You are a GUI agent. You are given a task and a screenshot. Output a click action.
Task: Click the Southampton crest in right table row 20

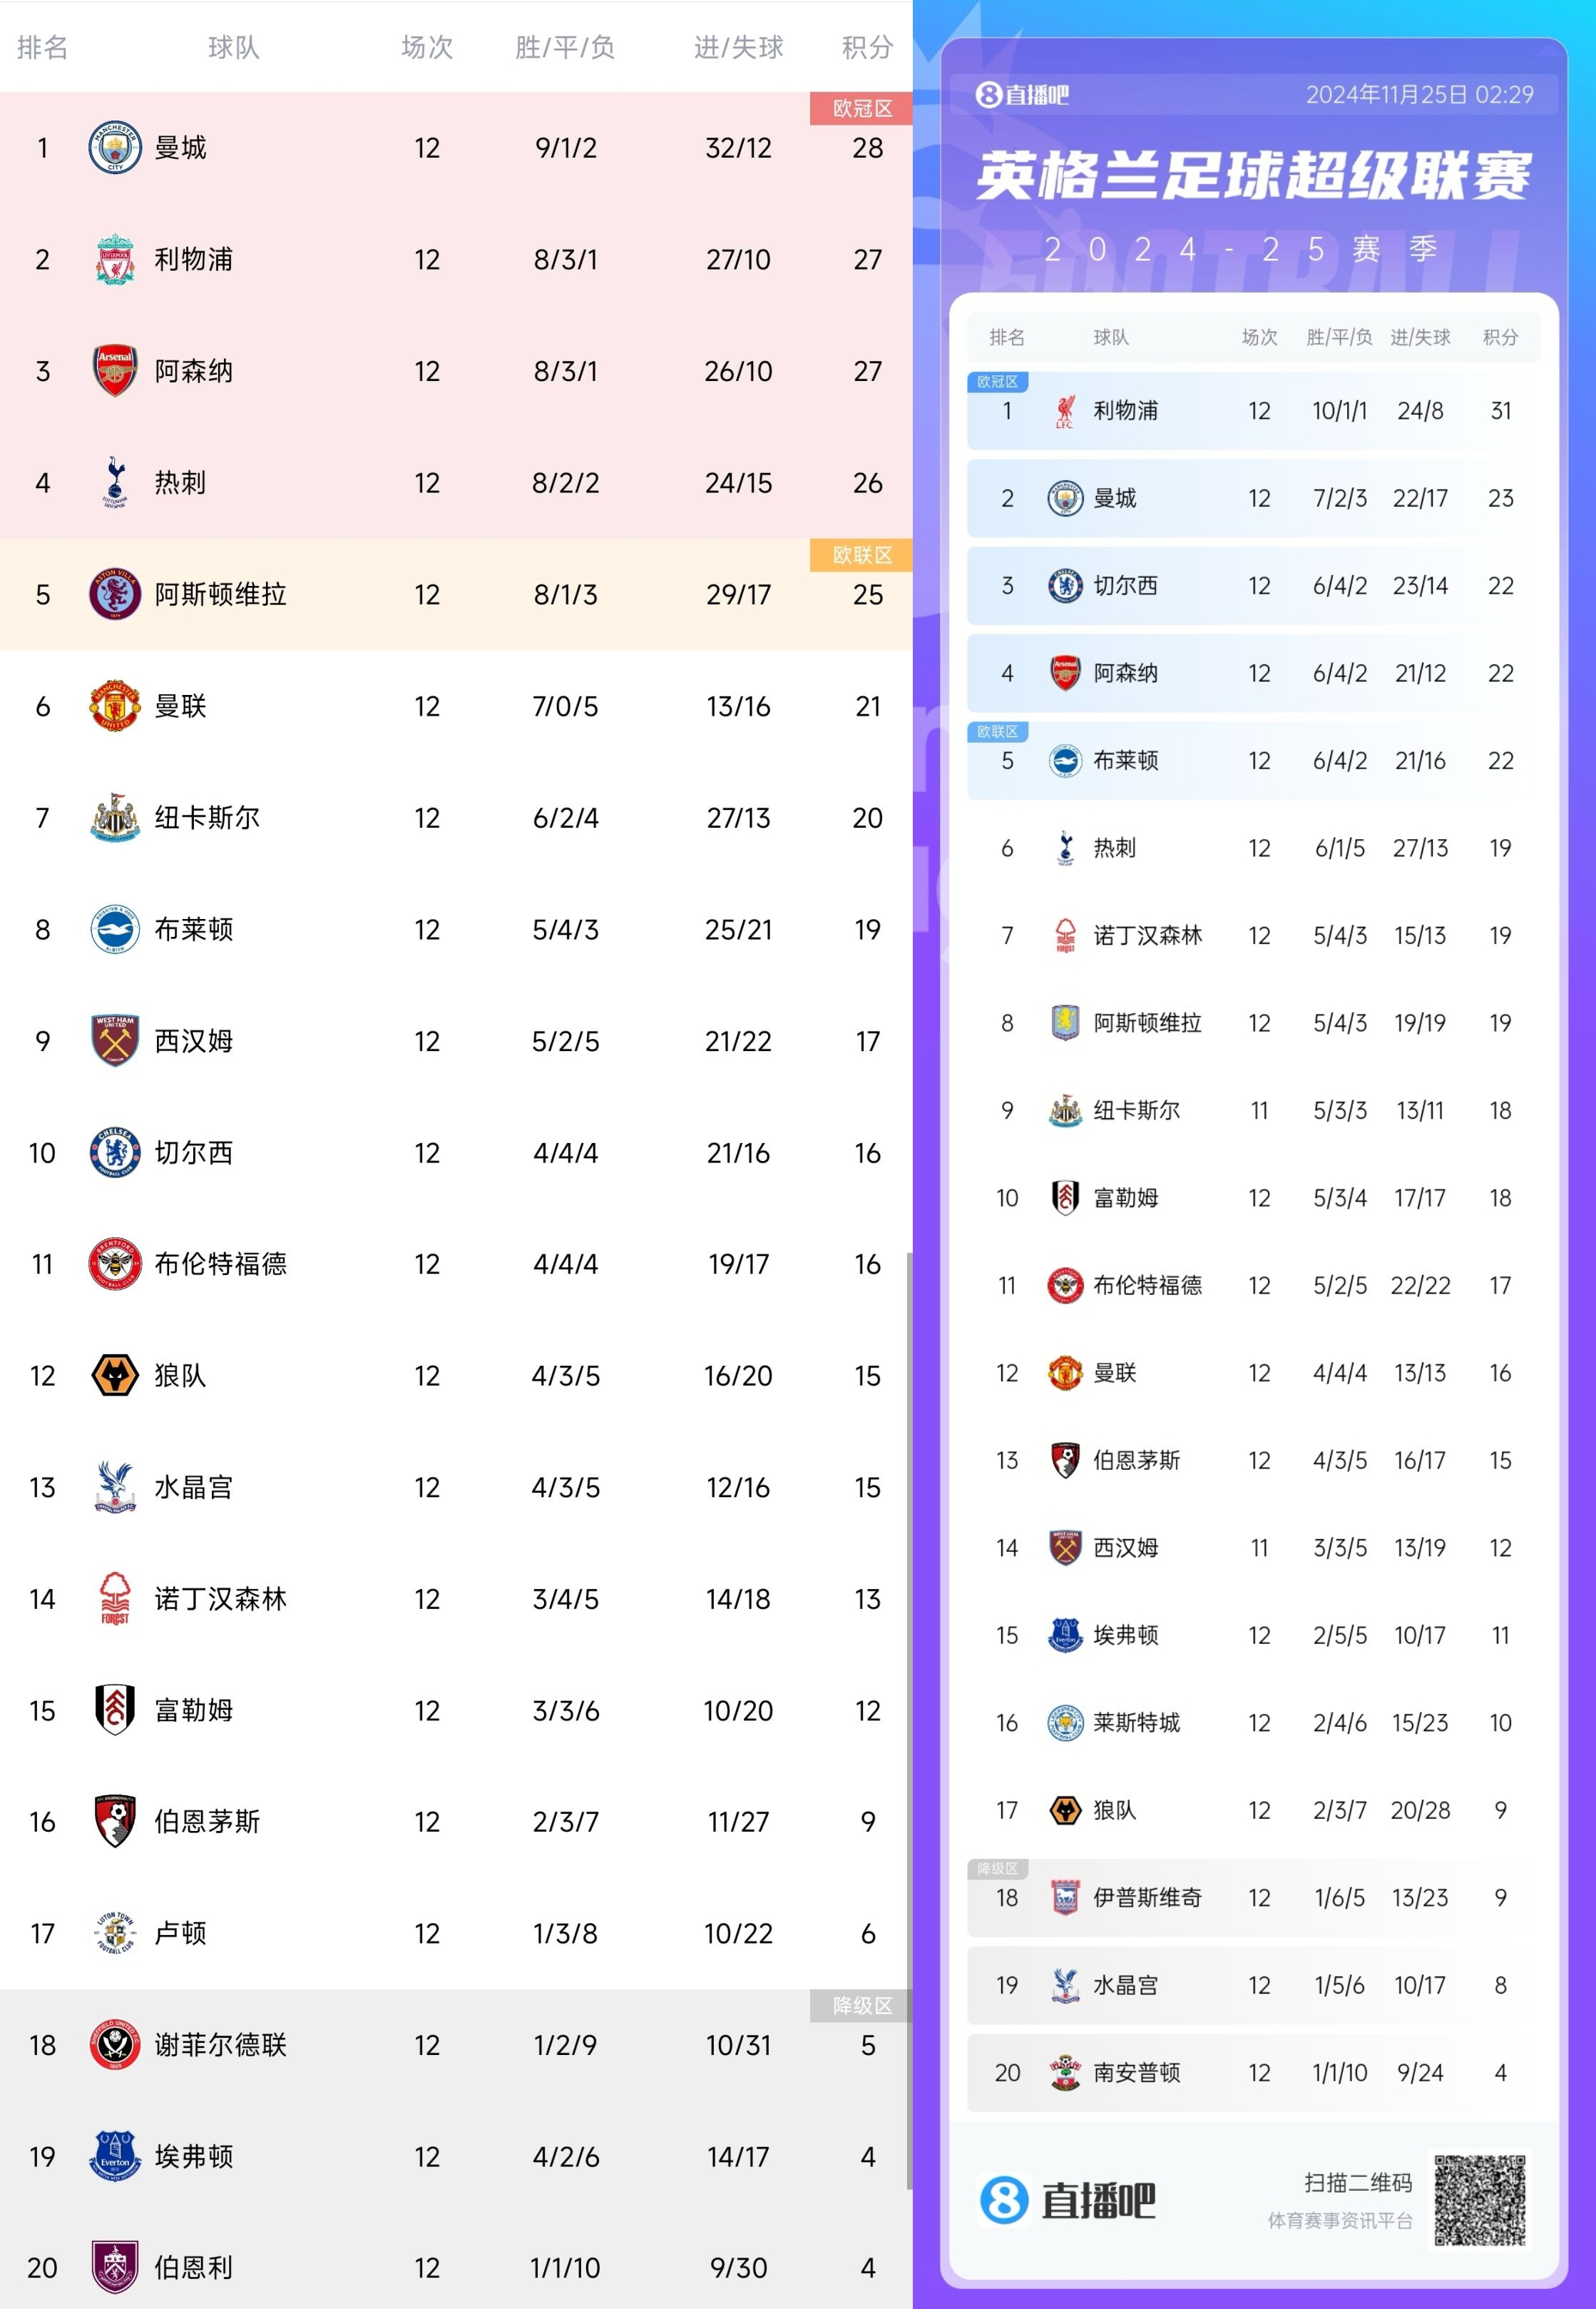[x=1065, y=2072]
